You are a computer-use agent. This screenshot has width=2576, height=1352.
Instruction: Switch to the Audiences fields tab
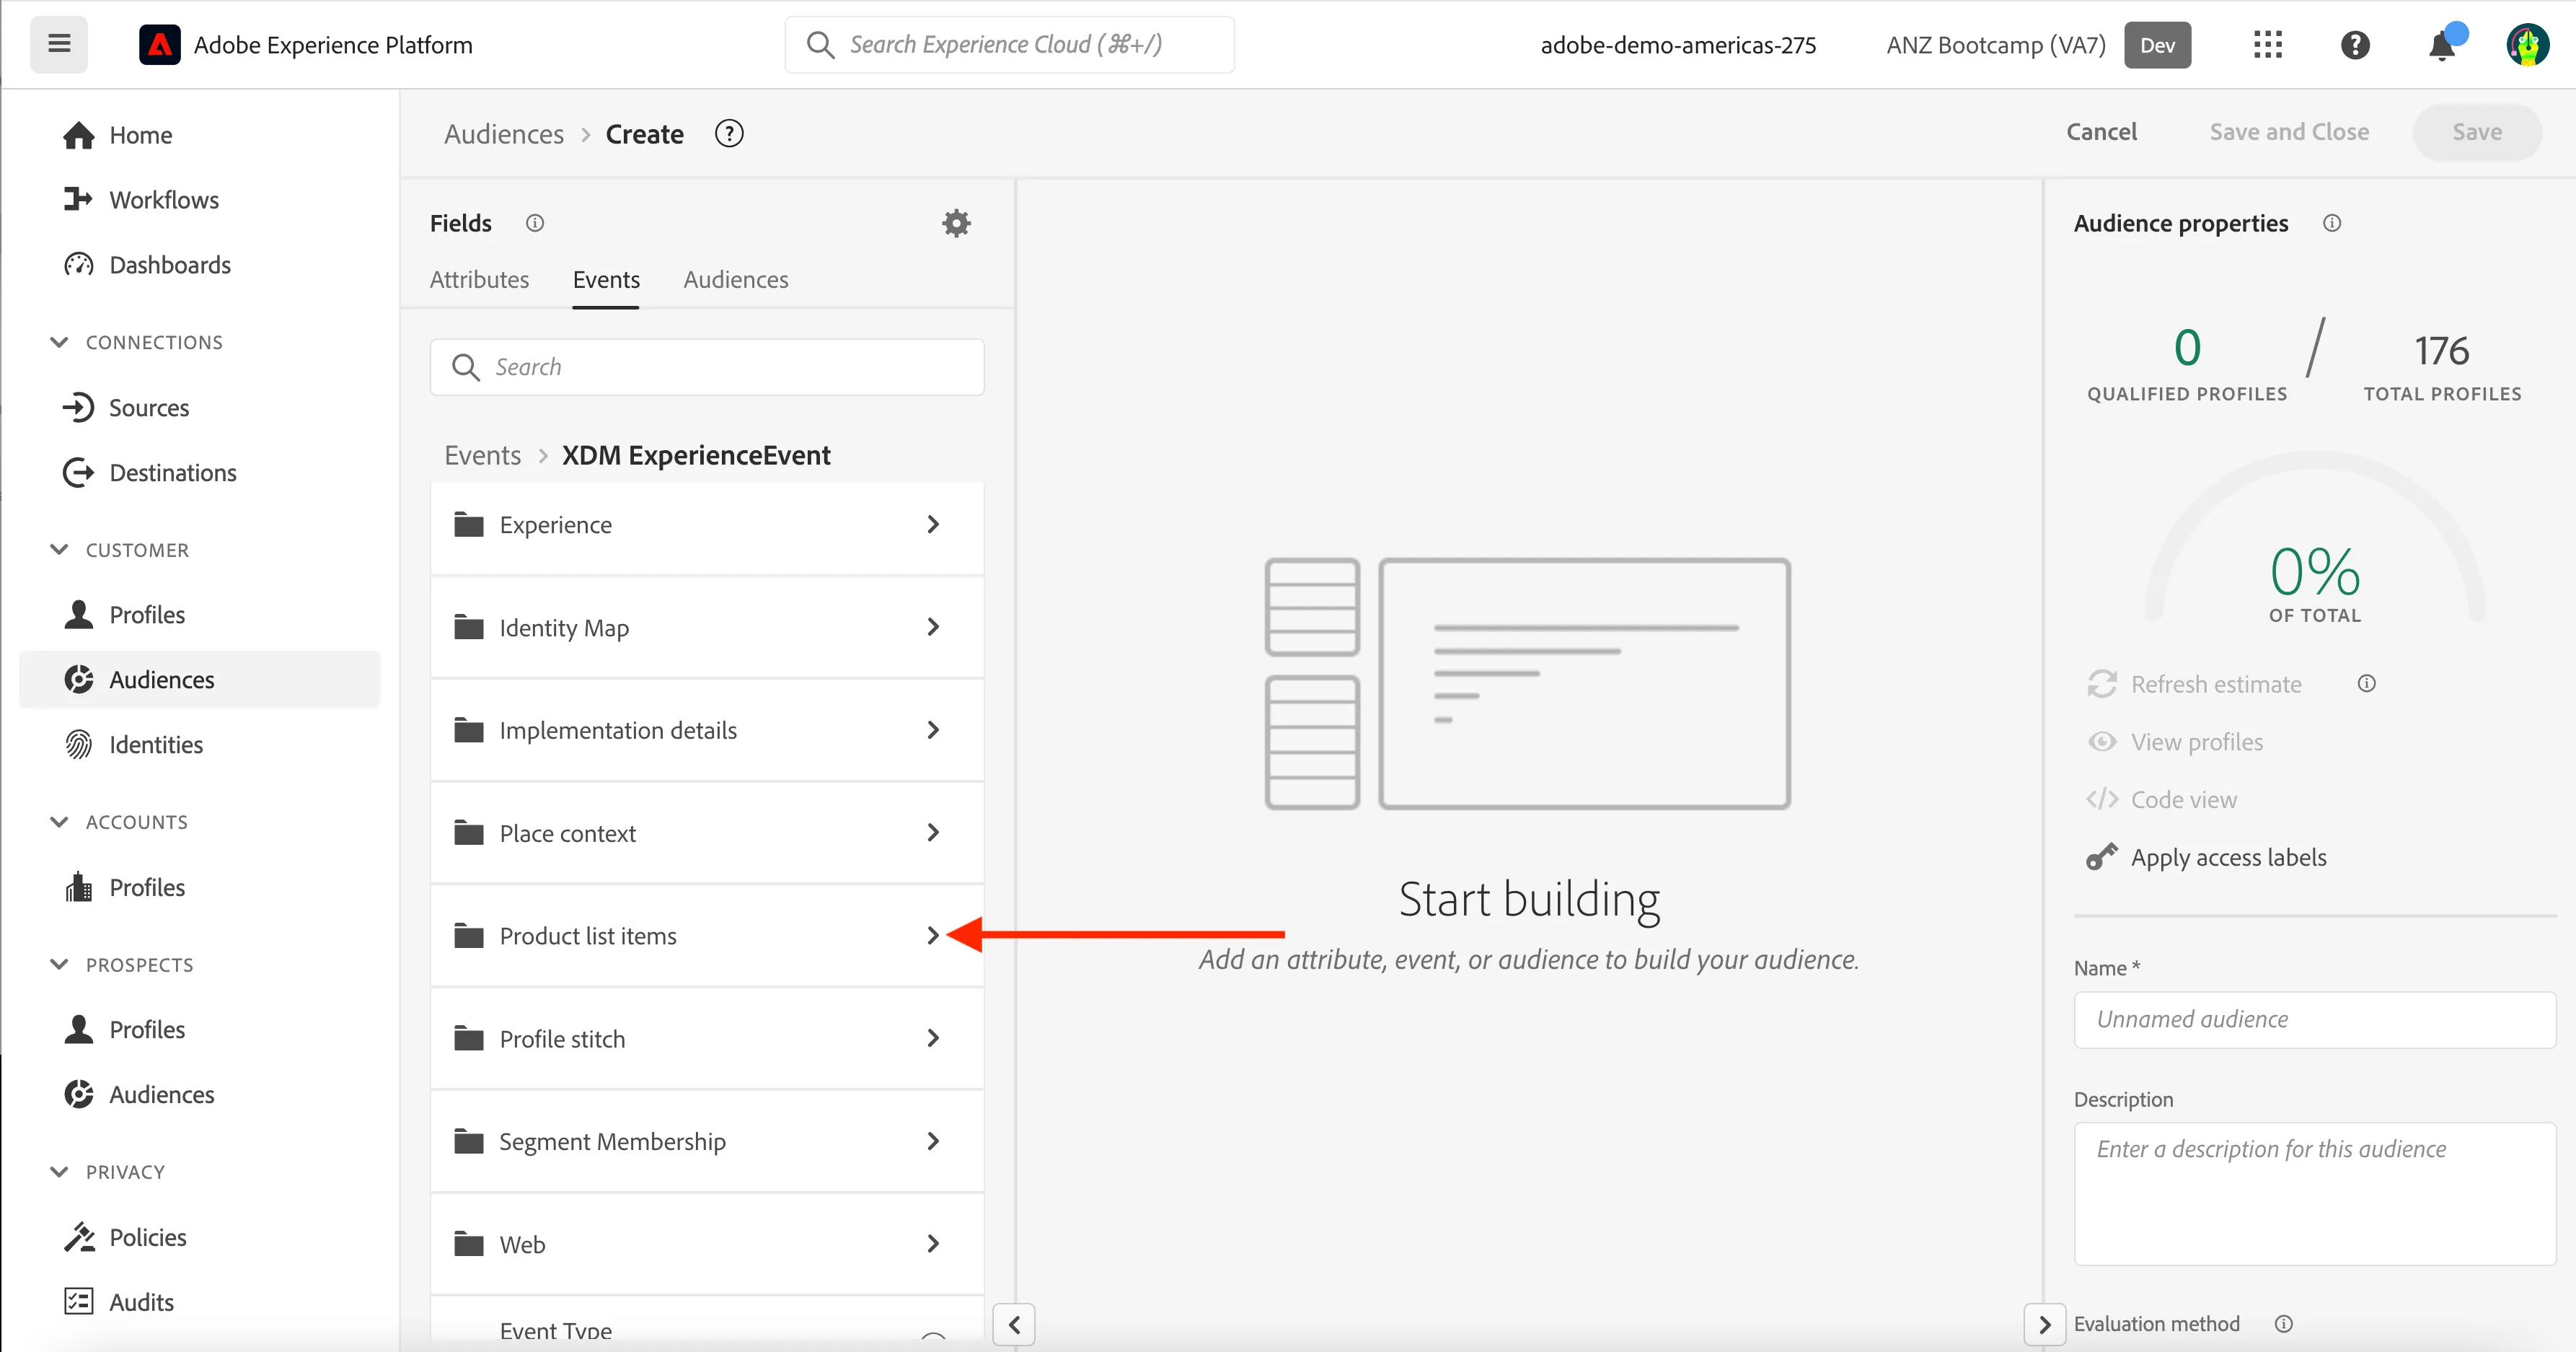[x=735, y=279]
